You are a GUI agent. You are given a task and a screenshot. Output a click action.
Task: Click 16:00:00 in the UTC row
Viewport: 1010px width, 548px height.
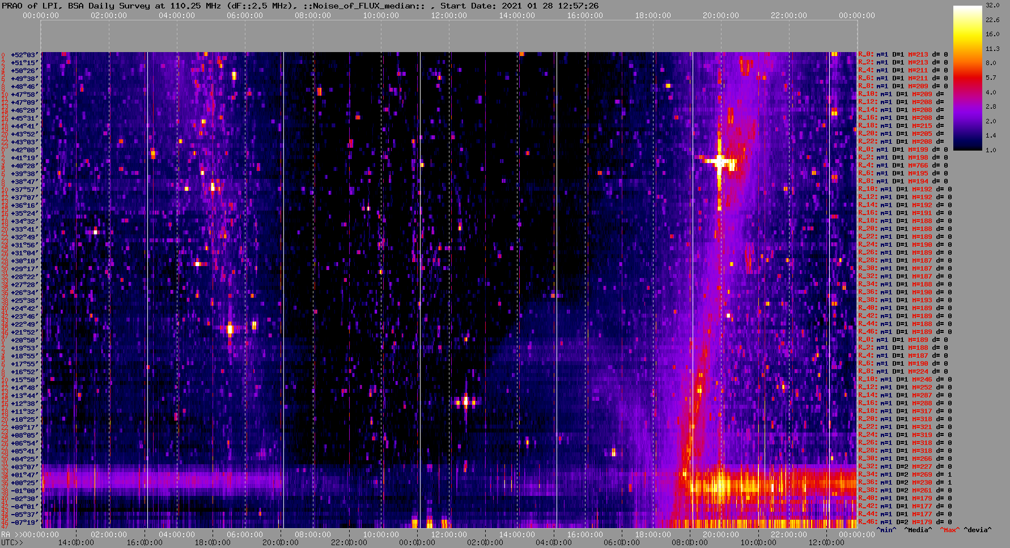tap(144, 542)
